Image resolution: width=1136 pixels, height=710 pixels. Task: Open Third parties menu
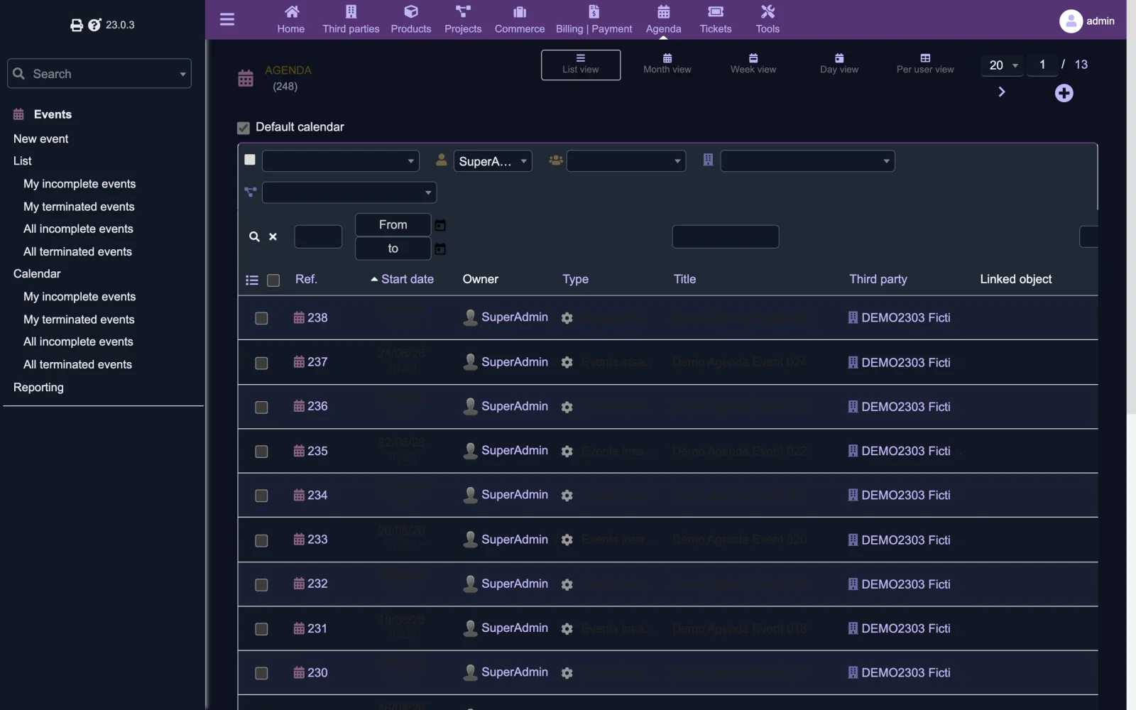(351, 20)
